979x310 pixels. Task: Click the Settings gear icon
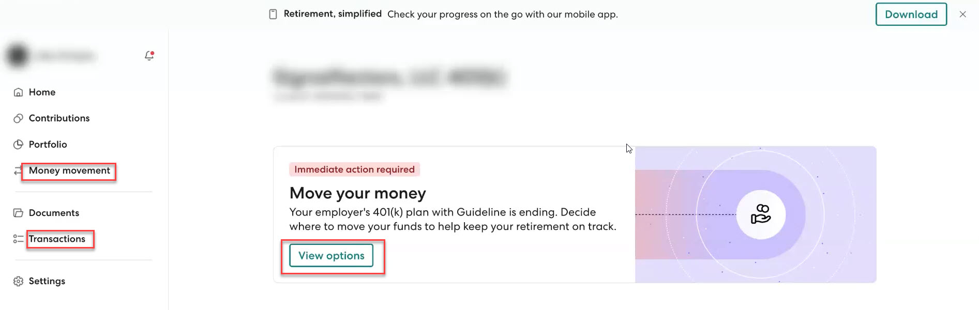click(19, 281)
